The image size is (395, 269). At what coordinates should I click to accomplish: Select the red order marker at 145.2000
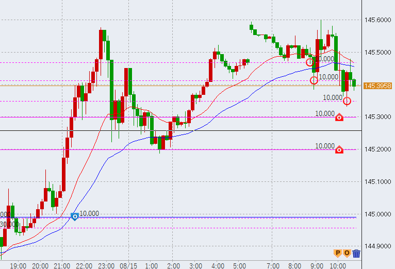[339, 150]
